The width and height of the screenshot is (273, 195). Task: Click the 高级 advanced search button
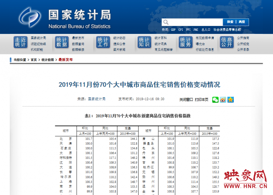tap(242, 22)
